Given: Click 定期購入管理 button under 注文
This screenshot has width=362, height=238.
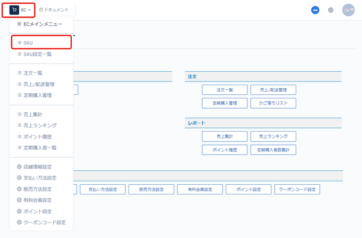Looking at the screenshot, I should tap(224, 103).
